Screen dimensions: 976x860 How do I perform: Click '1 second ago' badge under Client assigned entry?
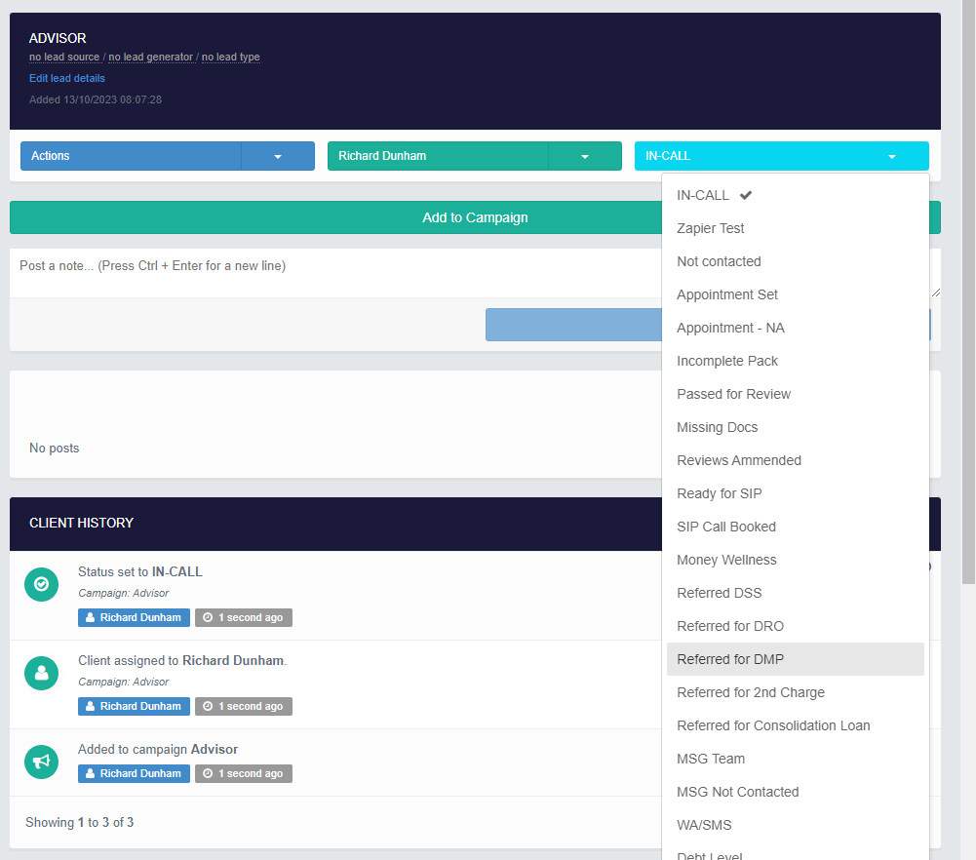(244, 706)
